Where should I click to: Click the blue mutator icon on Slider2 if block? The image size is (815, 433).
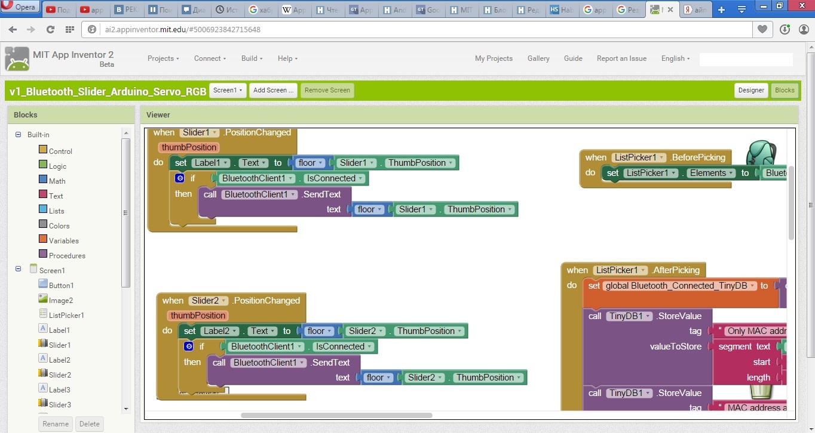(x=189, y=346)
